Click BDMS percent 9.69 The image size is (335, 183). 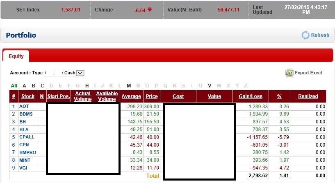click(284, 114)
